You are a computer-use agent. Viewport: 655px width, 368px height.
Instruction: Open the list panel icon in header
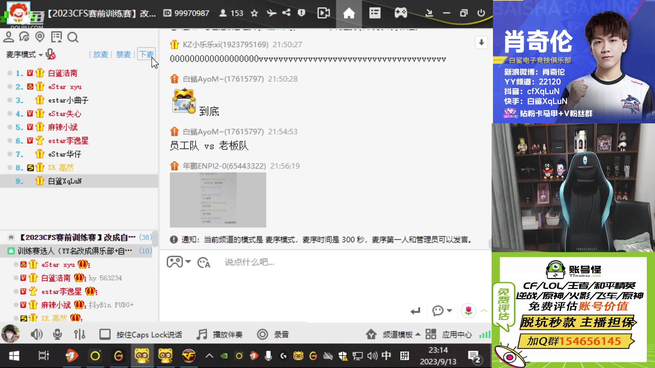tap(375, 13)
